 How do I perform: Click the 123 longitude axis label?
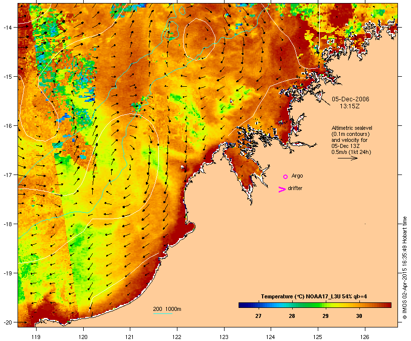[224, 337]
